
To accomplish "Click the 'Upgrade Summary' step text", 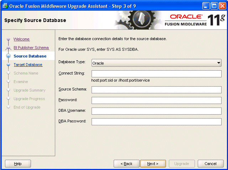I will point(29,90).
